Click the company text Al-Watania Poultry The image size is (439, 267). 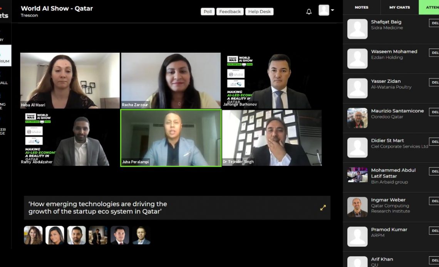tap(391, 87)
